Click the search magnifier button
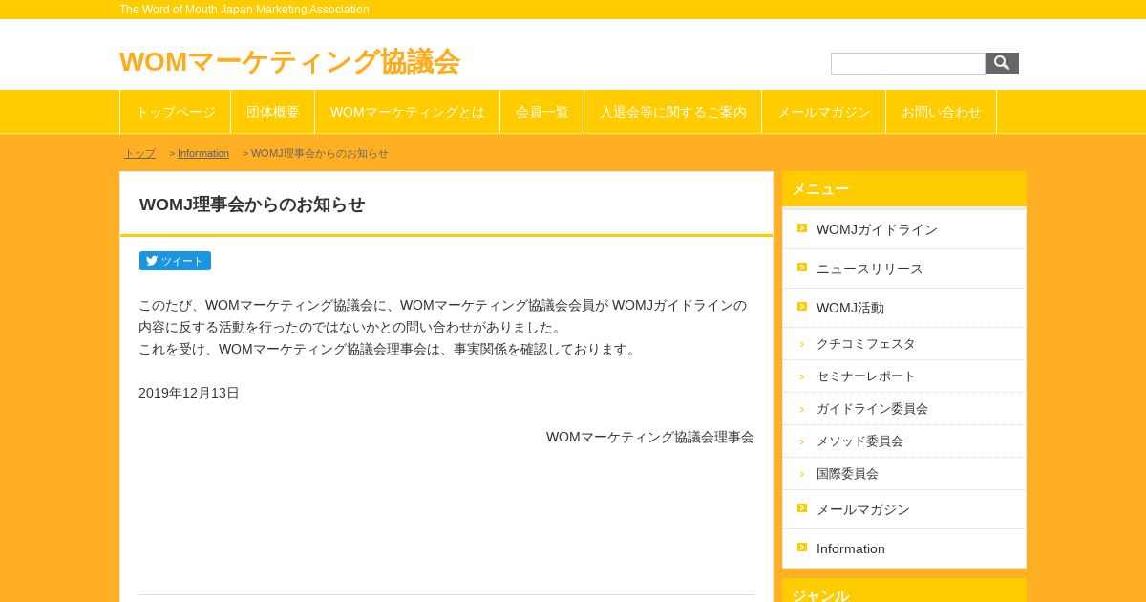1146x602 pixels. tap(1002, 63)
